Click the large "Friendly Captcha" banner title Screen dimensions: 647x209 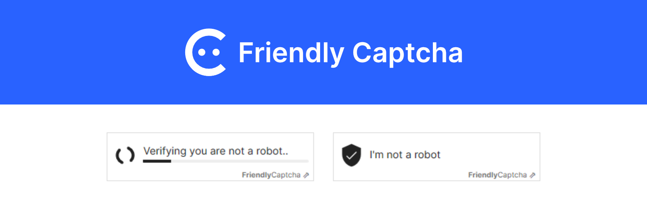351,54
